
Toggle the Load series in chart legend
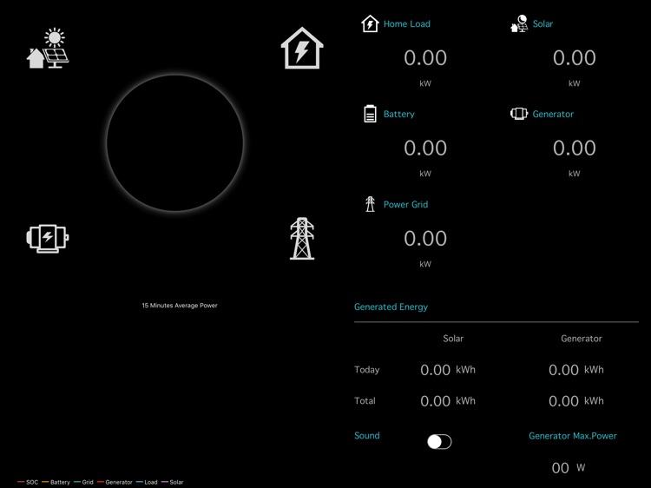(x=147, y=482)
